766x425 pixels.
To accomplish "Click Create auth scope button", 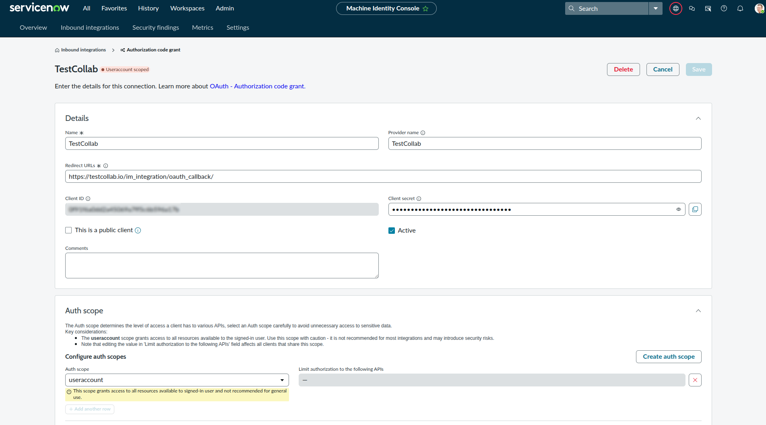I will (669, 357).
